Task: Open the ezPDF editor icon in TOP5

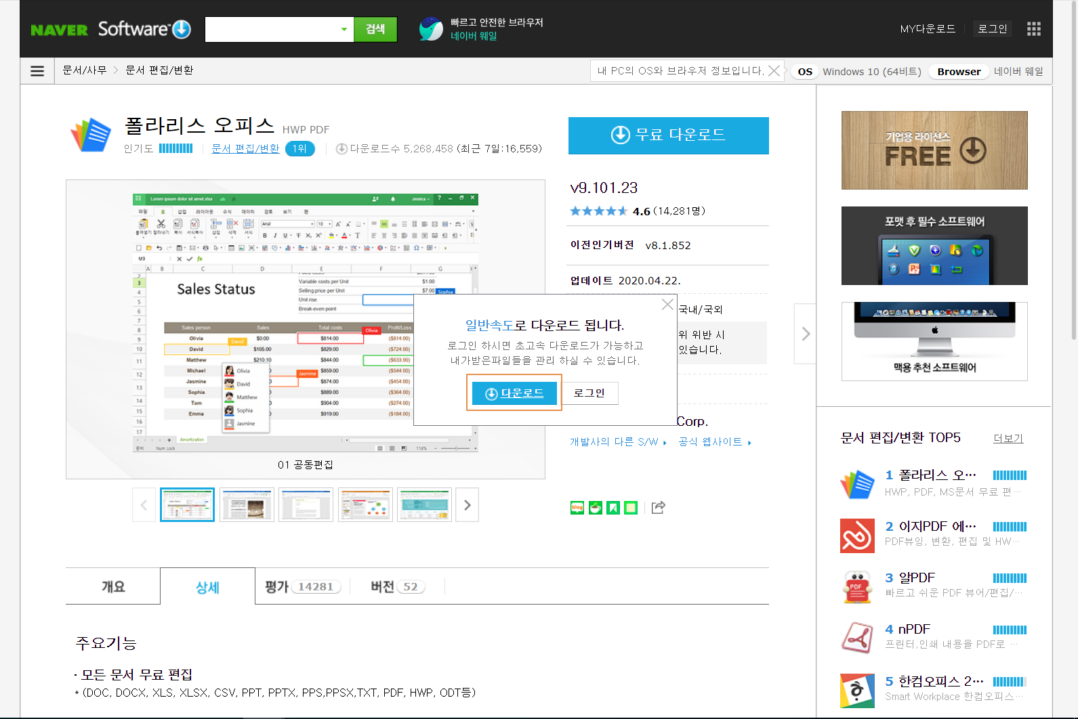Action: point(857,536)
